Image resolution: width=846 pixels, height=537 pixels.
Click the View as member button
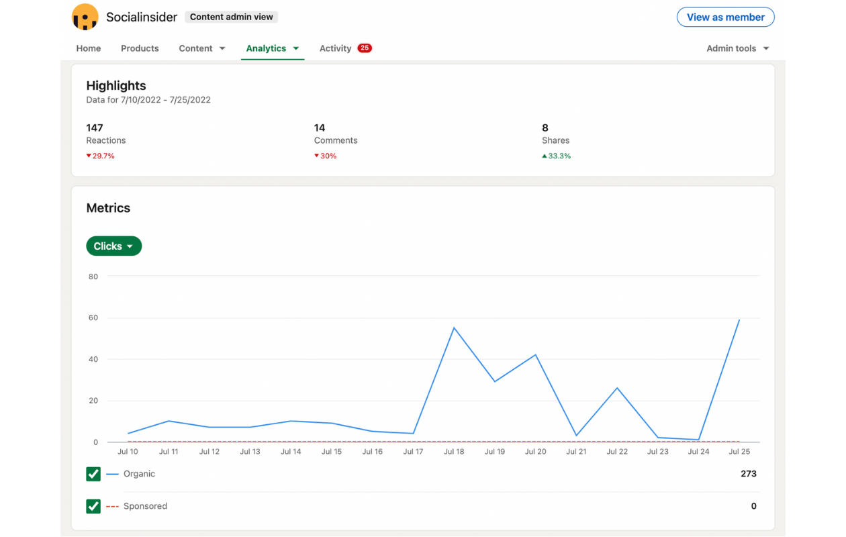click(725, 17)
